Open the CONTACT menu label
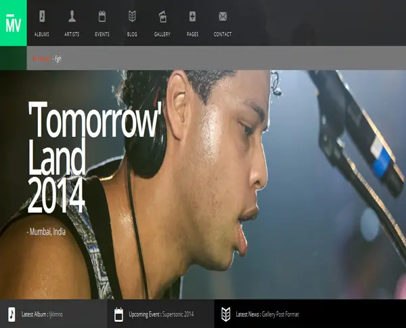 point(223,35)
